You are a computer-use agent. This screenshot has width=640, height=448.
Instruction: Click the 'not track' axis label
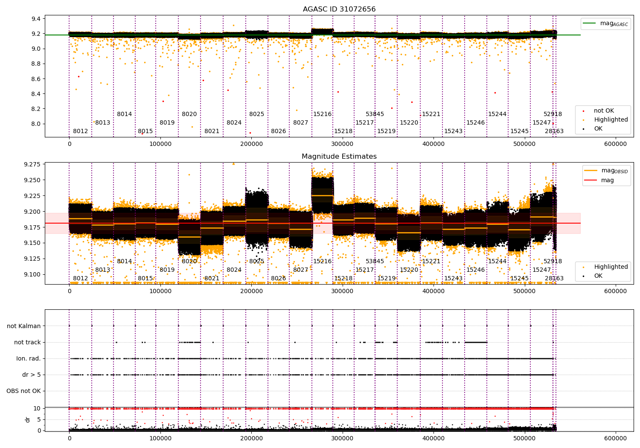27,343
